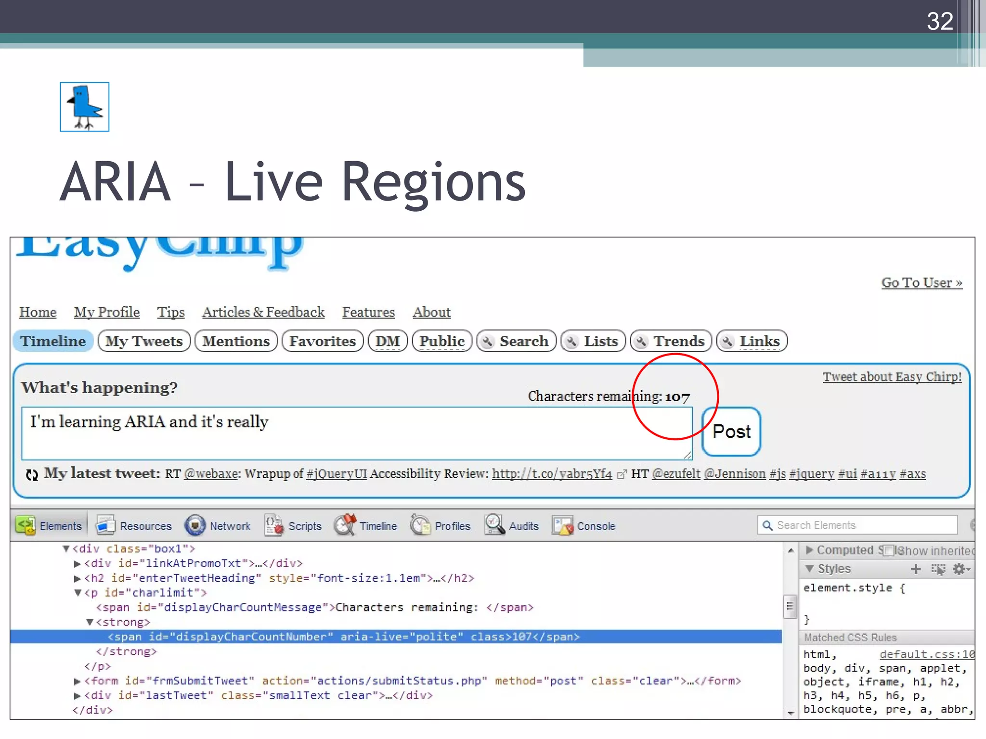This screenshot has height=739, width=986.
Task: Collapse the strong element node
Action: 90,622
